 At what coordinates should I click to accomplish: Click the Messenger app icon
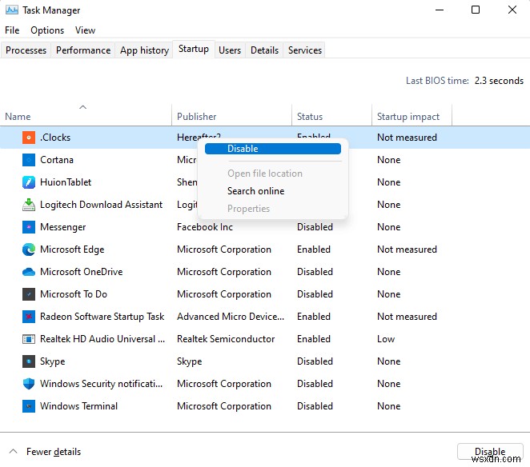pyautogui.click(x=29, y=227)
